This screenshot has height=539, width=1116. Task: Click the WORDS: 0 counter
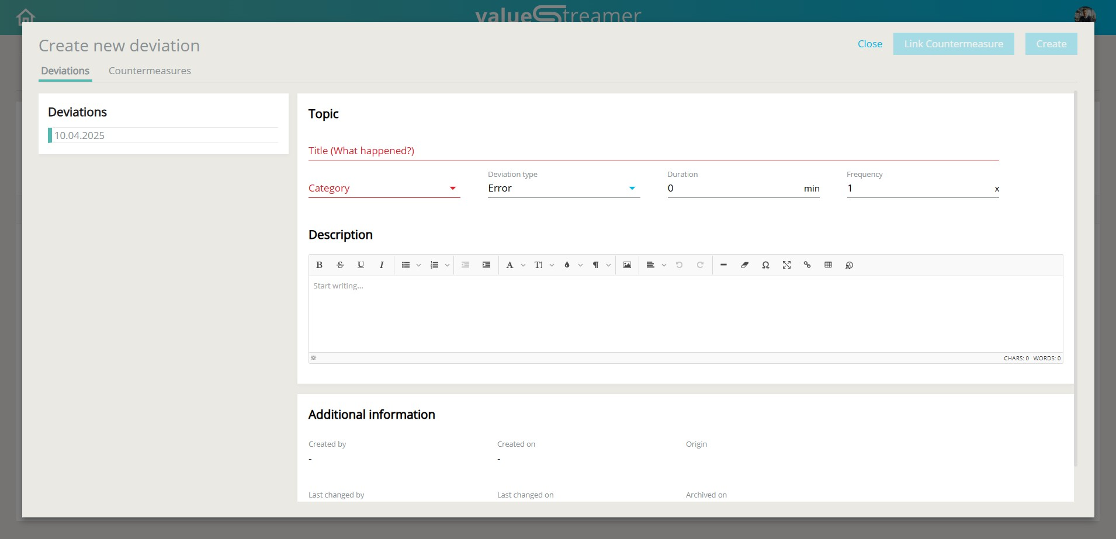pyautogui.click(x=1047, y=359)
